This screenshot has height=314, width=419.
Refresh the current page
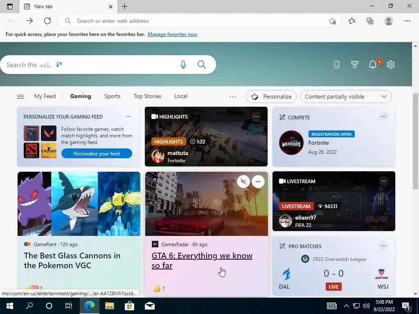click(47, 21)
